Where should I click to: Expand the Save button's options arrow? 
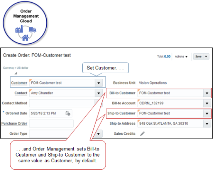pyautogui.click(x=206, y=56)
